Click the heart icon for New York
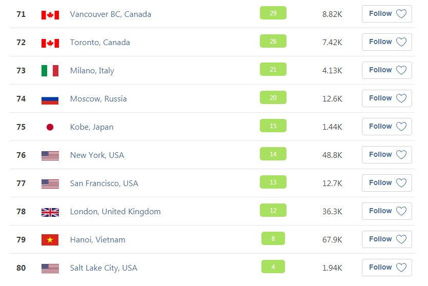The width and height of the screenshot is (428, 286). tap(401, 154)
